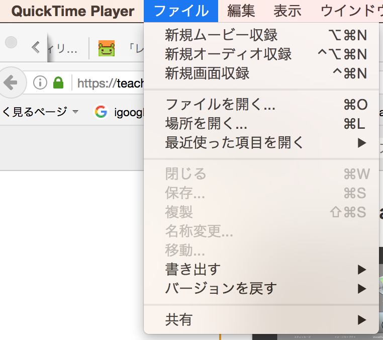Click 場所を開く... menu item
This screenshot has width=383, height=340.
coord(206,124)
